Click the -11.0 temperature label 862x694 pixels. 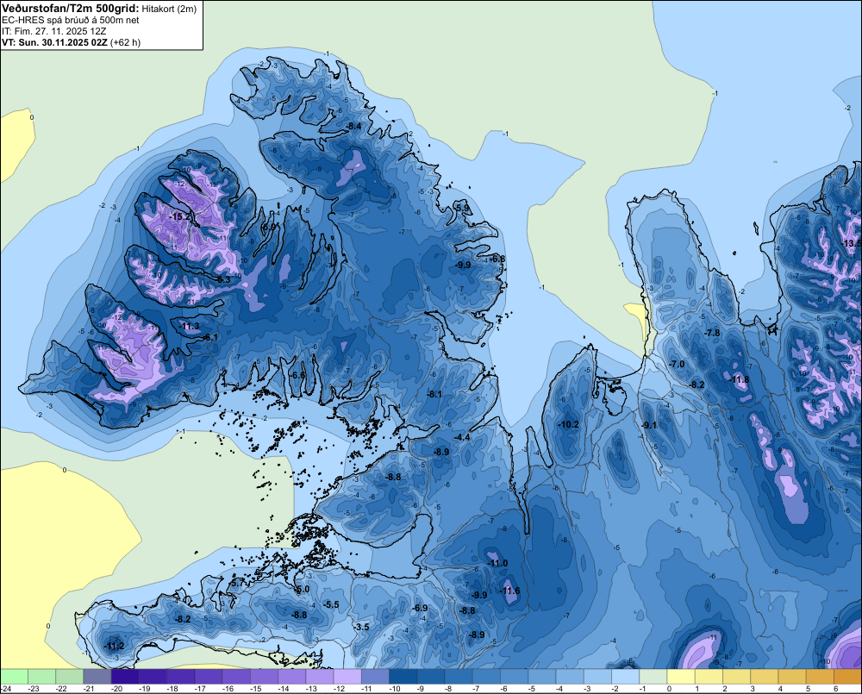click(497, 564)
